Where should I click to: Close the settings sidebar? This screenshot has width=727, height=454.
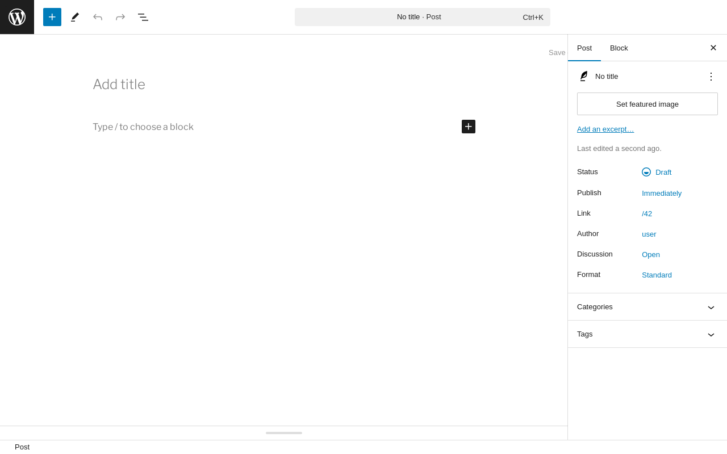713,48
